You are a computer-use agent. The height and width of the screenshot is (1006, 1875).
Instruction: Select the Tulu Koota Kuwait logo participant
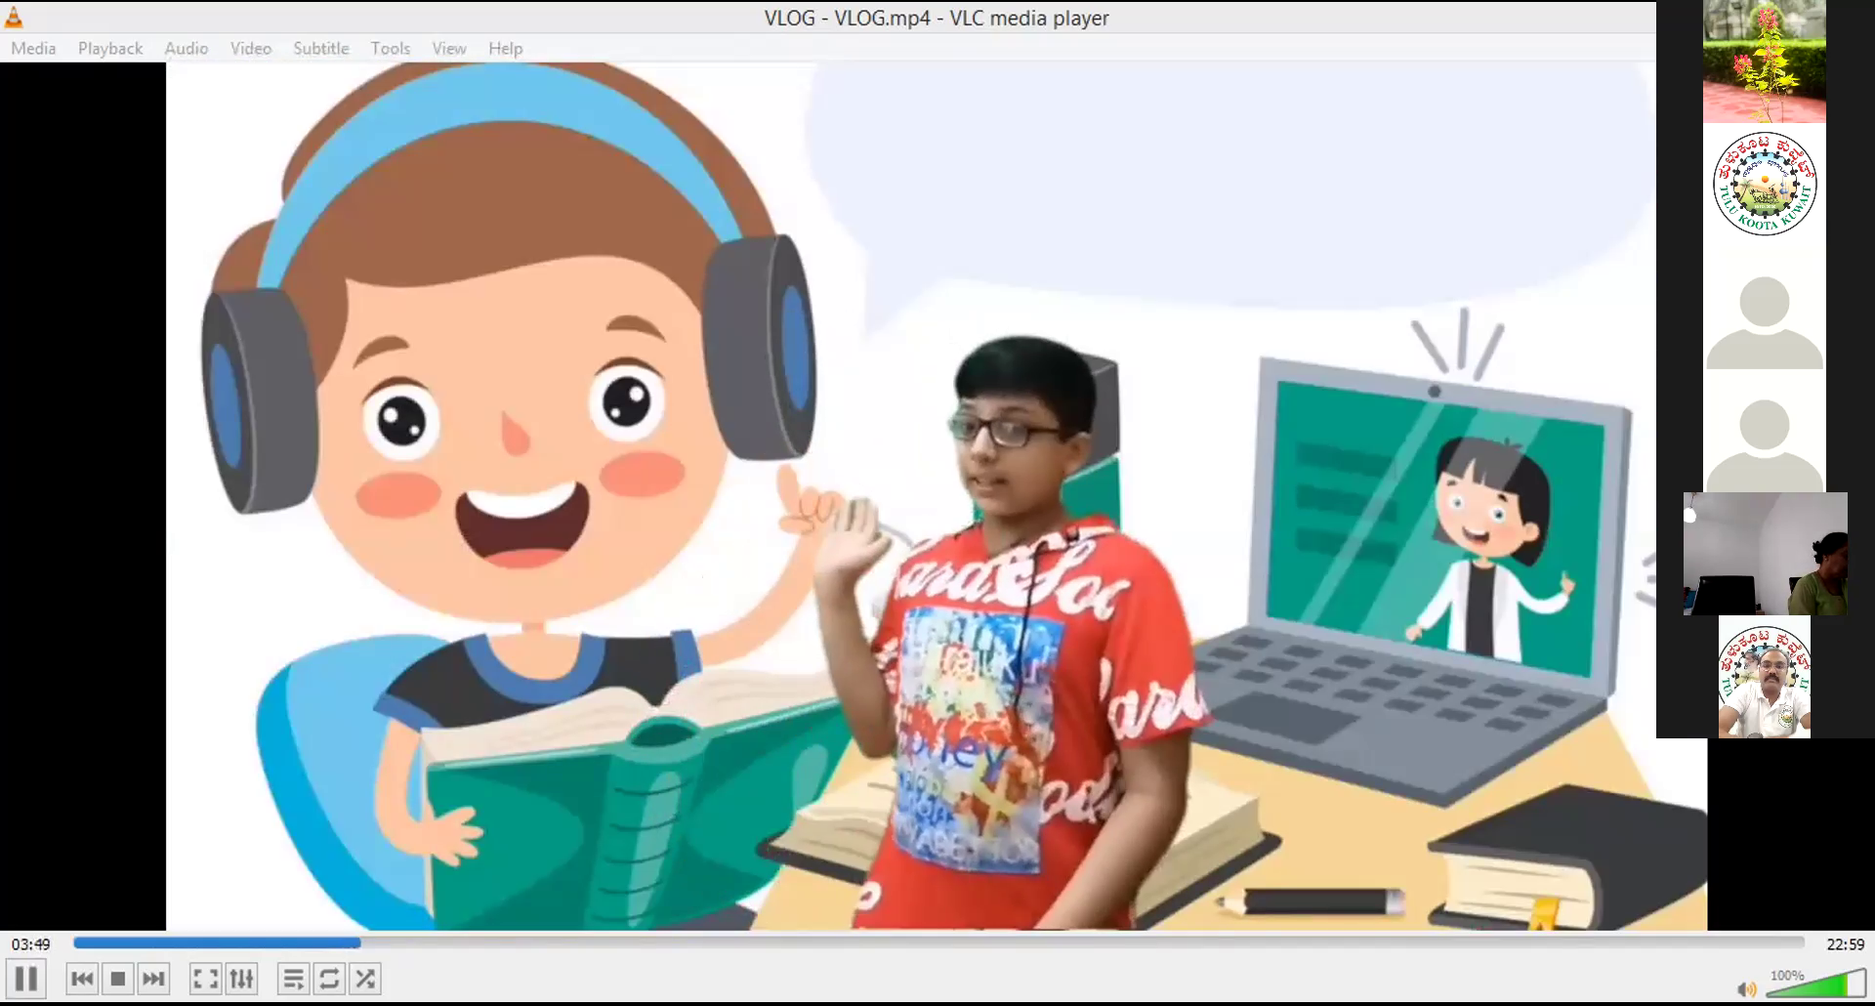pos(1765,184)
